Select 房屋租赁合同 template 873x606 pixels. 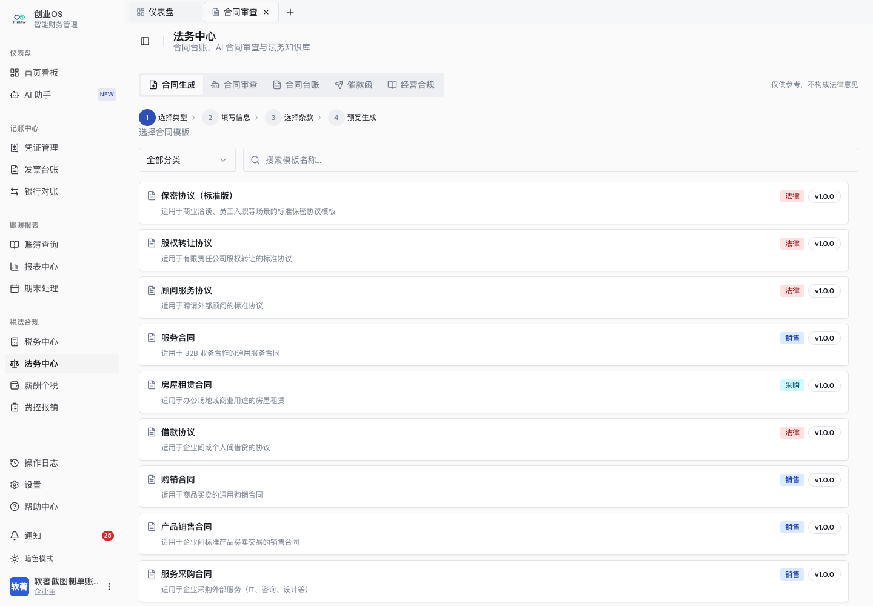(x=493, y=392)
